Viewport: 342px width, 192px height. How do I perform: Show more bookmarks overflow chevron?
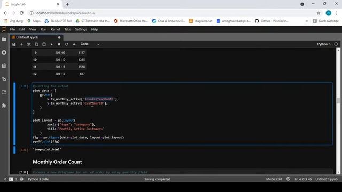tap(306, 21)
